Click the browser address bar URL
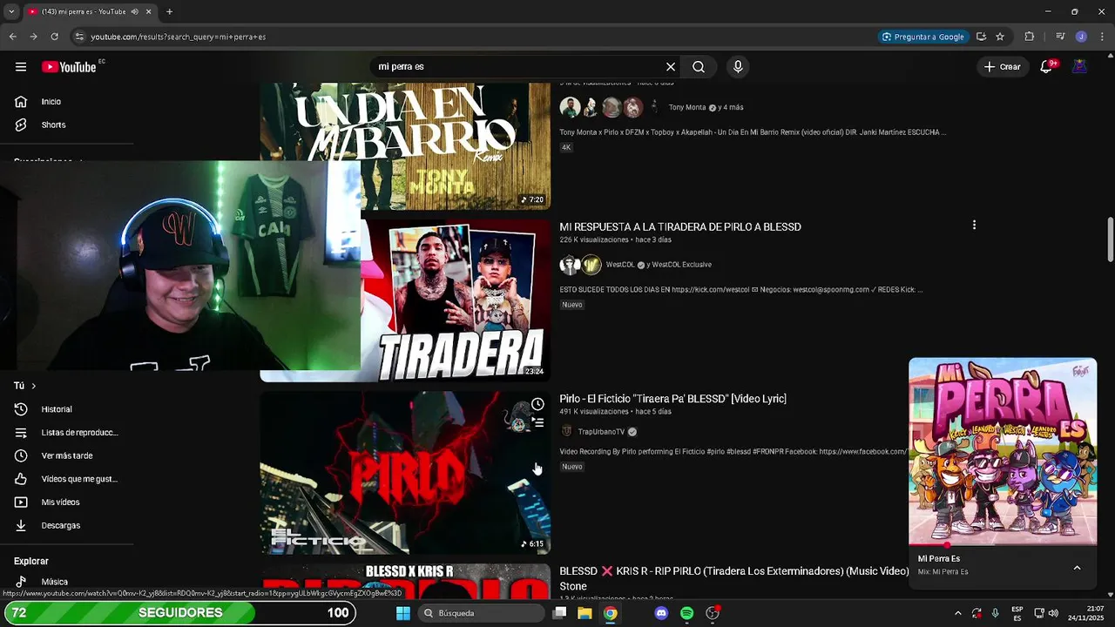1115x627 pixels. coord(178,37)
